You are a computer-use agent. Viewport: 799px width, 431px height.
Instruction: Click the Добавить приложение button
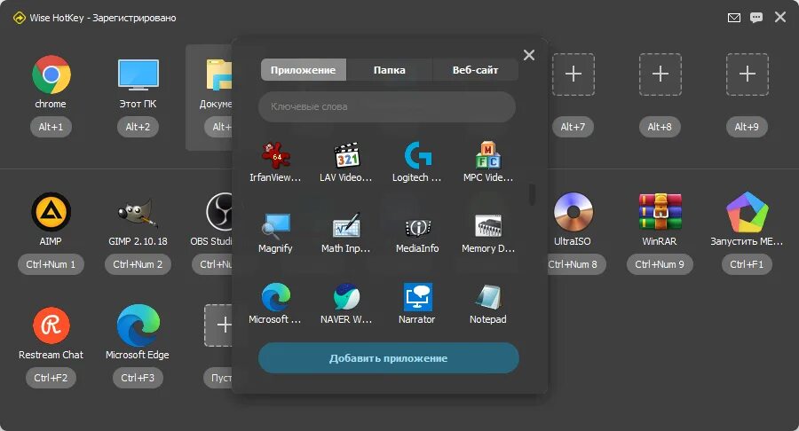coord(389,358)
